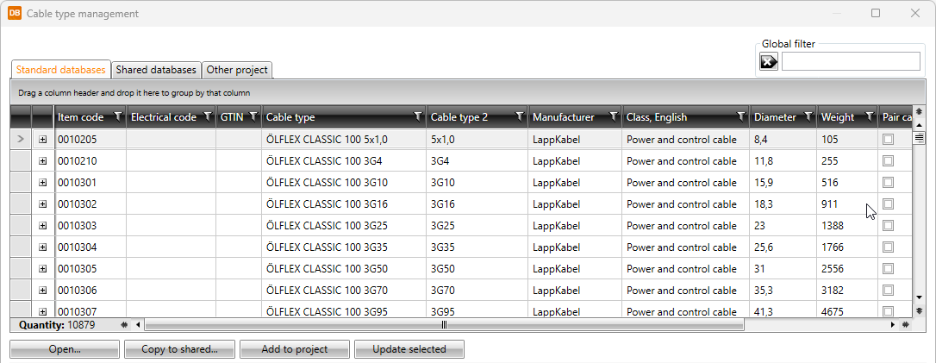Switch to Other project tab
936x363 pixels.
pos(237,70)
